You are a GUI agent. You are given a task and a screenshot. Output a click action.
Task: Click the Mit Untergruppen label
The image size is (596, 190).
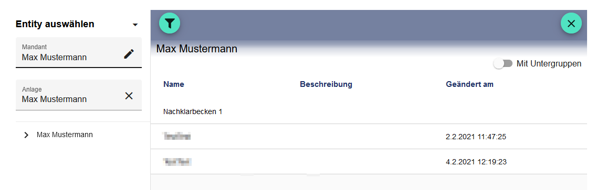pyautogui.click(x=549, y=64)
